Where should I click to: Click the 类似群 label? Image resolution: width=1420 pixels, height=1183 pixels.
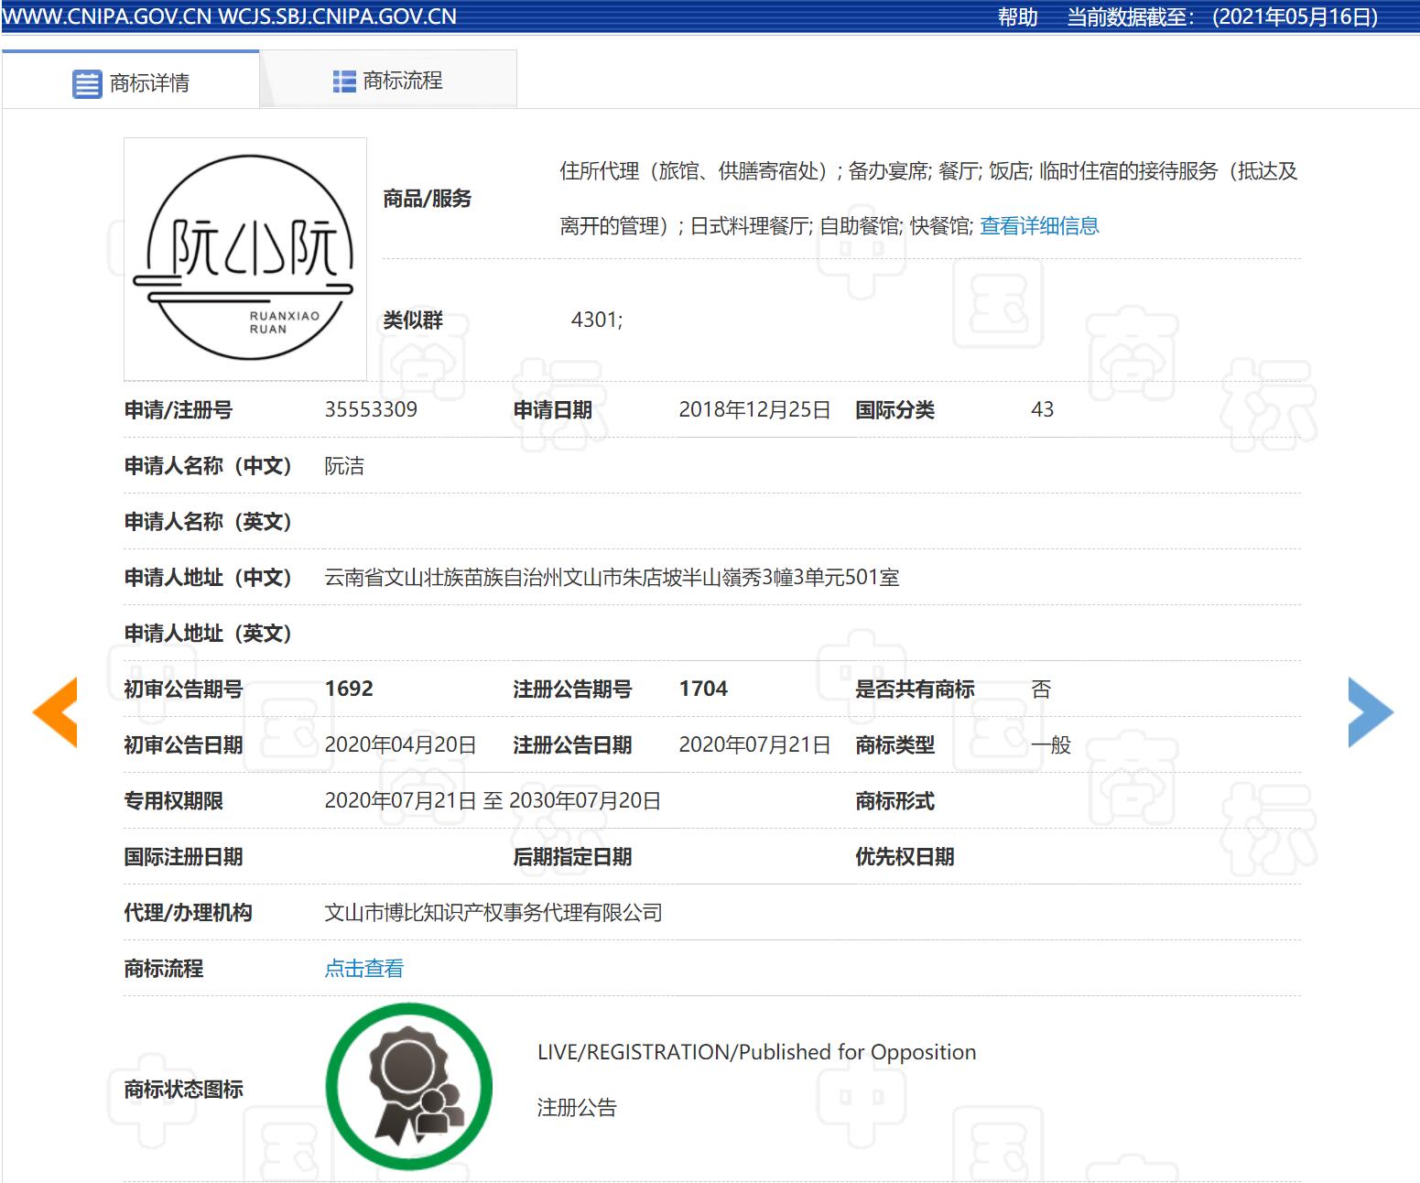(413, 320)
